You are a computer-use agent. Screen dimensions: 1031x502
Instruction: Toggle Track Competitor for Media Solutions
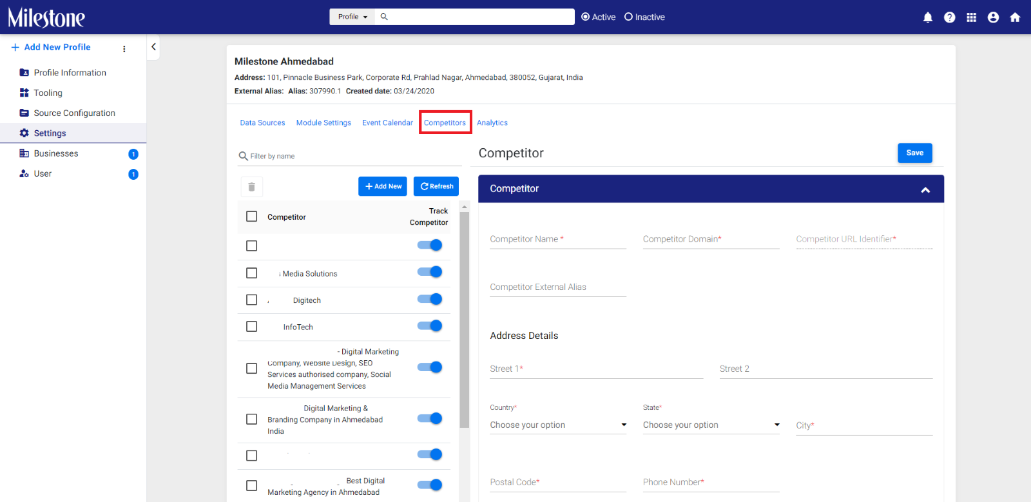click(430, 272)
